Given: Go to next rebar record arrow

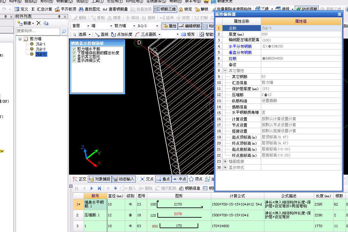Looking at the screenshot, I should [x=91, y=188].
